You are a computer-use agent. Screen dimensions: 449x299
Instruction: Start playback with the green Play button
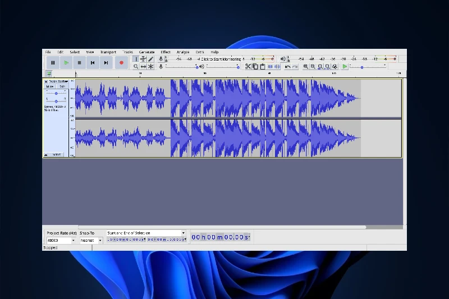pos(66,63)
